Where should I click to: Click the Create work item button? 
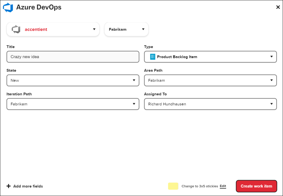click(256, 186)
